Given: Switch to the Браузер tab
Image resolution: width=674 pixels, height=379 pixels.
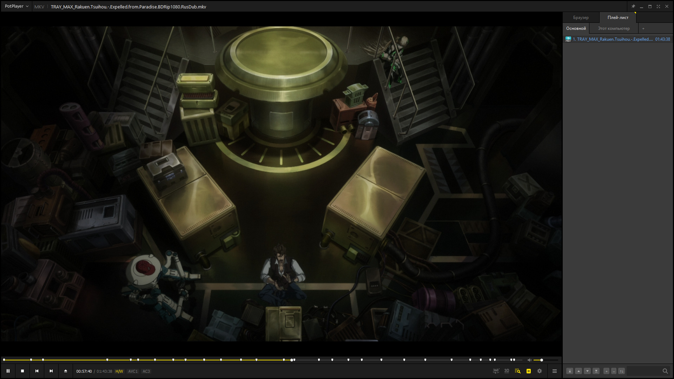Looking at the screenshot, I should (x=581, y=18).
